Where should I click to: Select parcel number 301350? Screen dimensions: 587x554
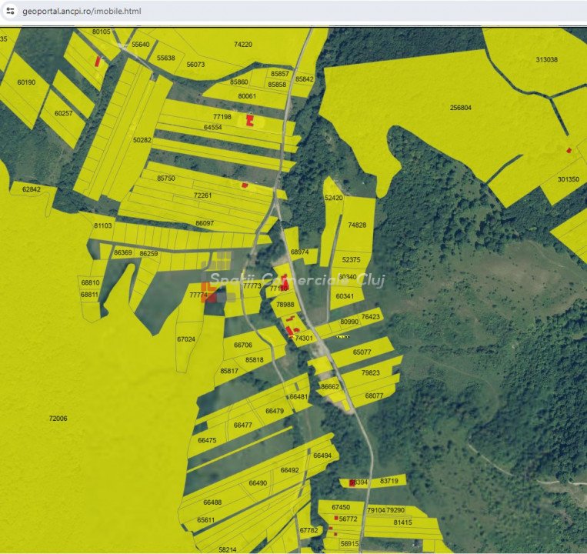[x=568, y=179]
